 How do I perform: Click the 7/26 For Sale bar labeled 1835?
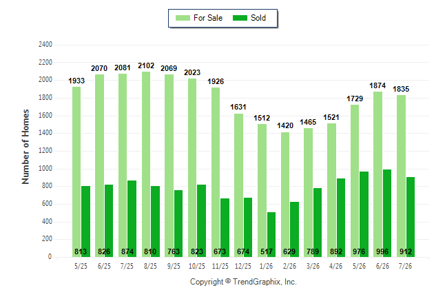[402, 176]
